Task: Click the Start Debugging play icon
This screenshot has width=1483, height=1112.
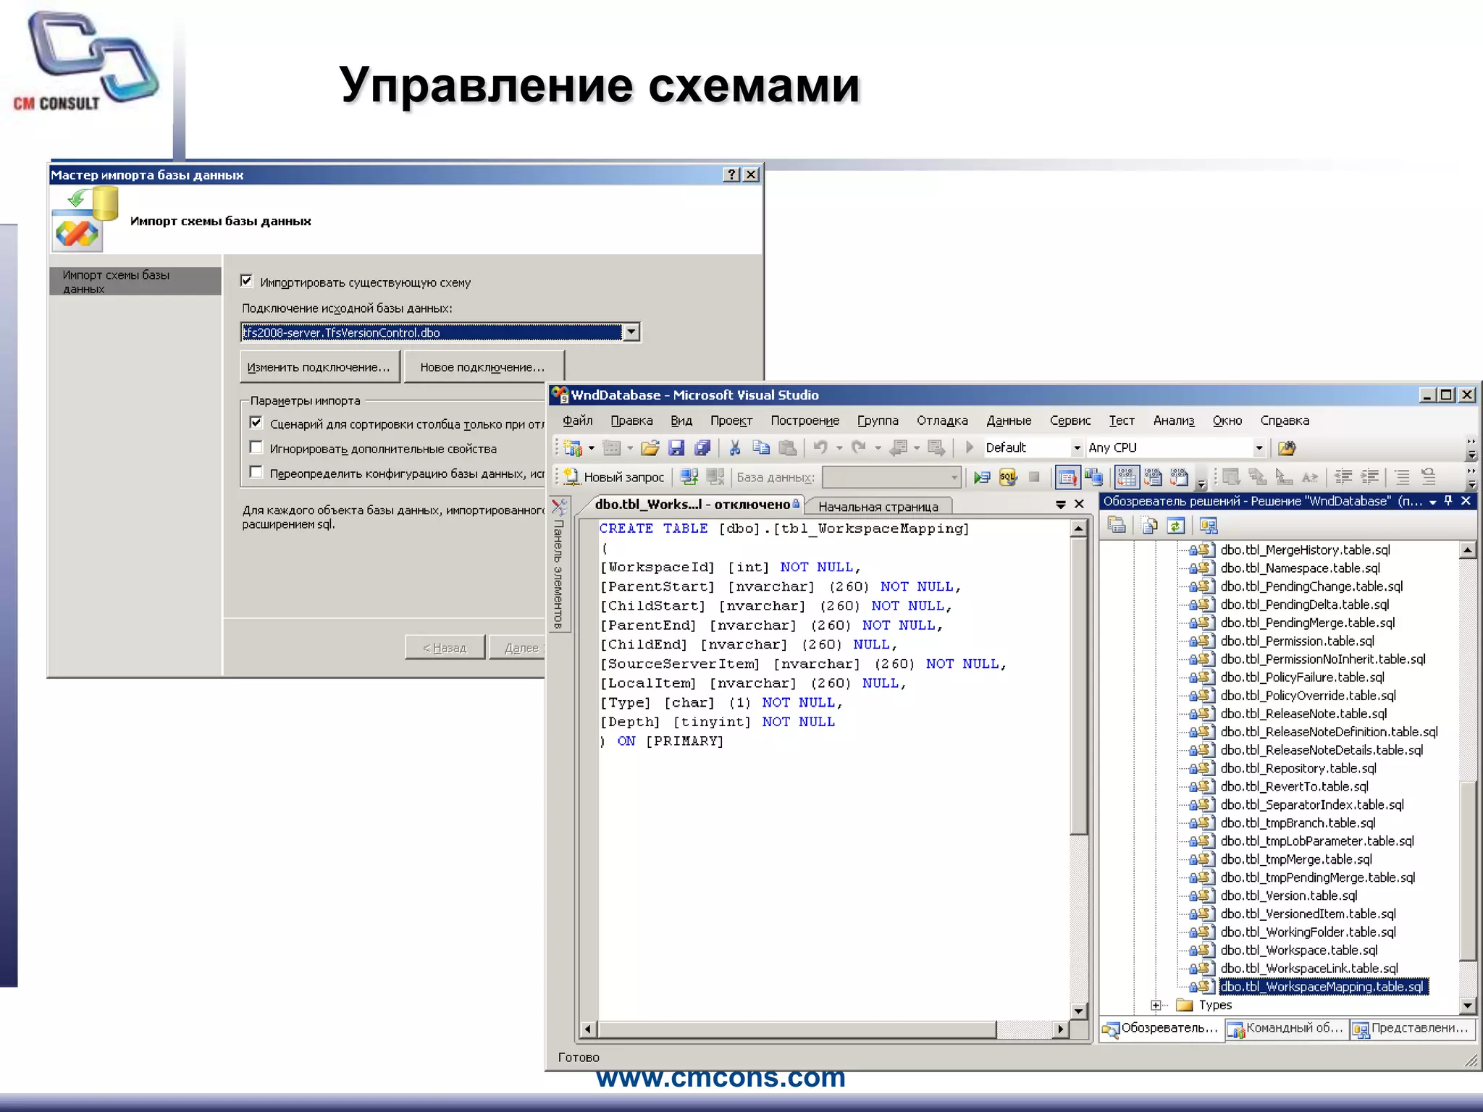Action: (x=970, y=448)
